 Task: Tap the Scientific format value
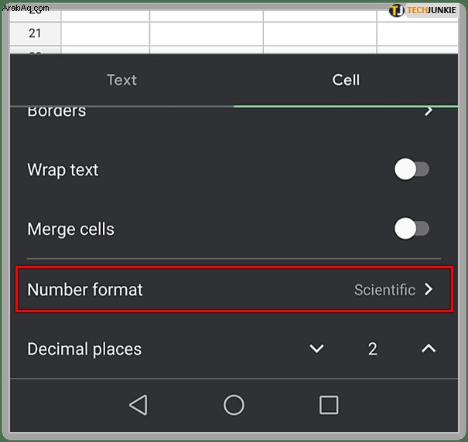(x=384, y=290)
